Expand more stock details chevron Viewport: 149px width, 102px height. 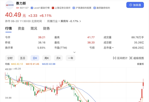click(74, 52)
